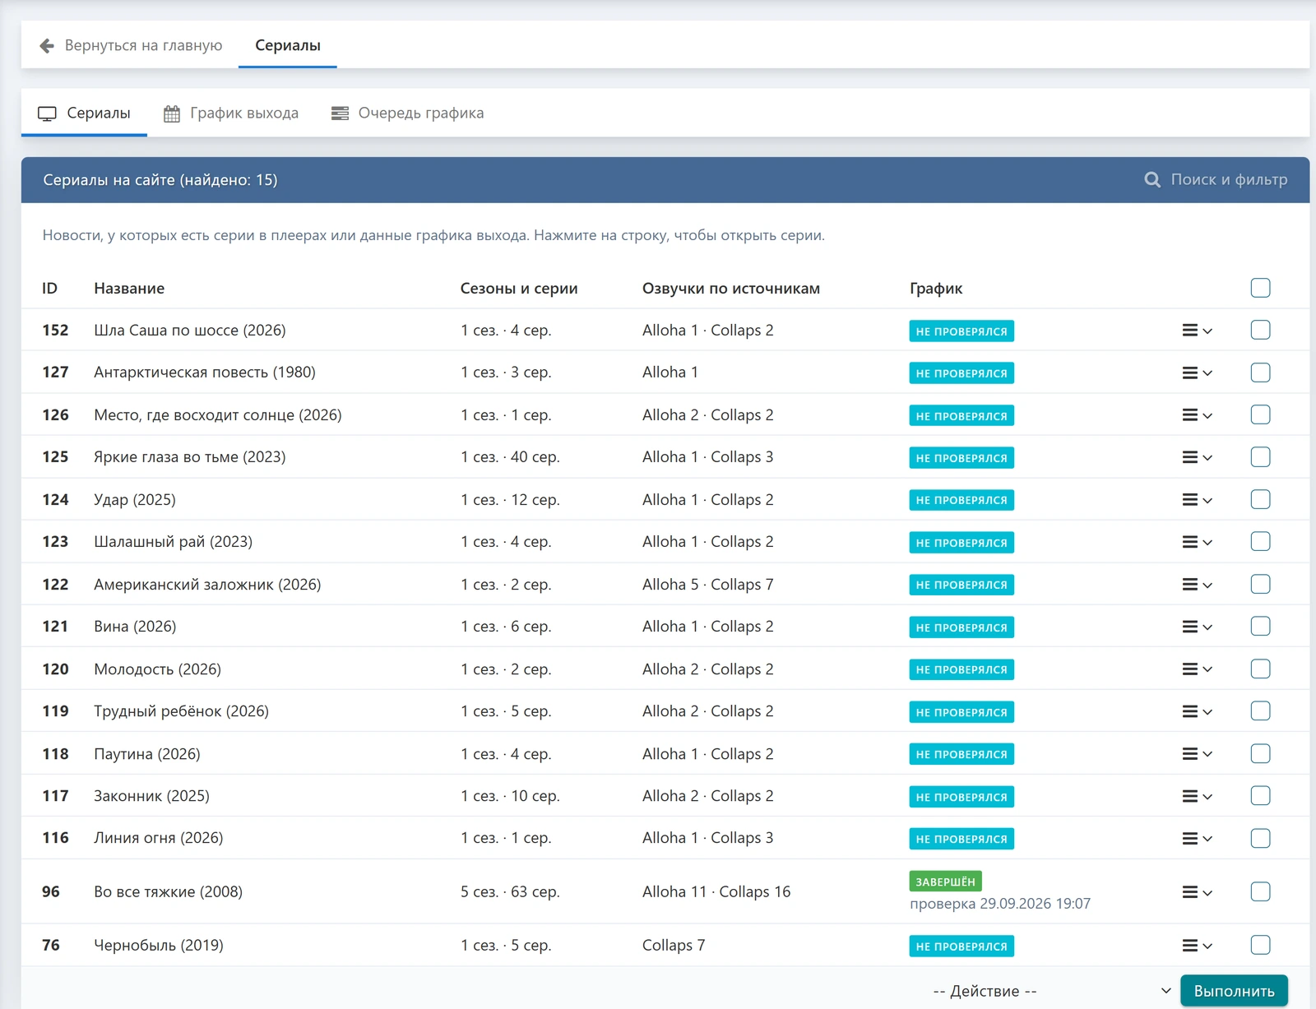Open the row menu icon for Место, где восходит солнце
The height and width of the screenshot is (1009, 1316).
coord(1197,415)
